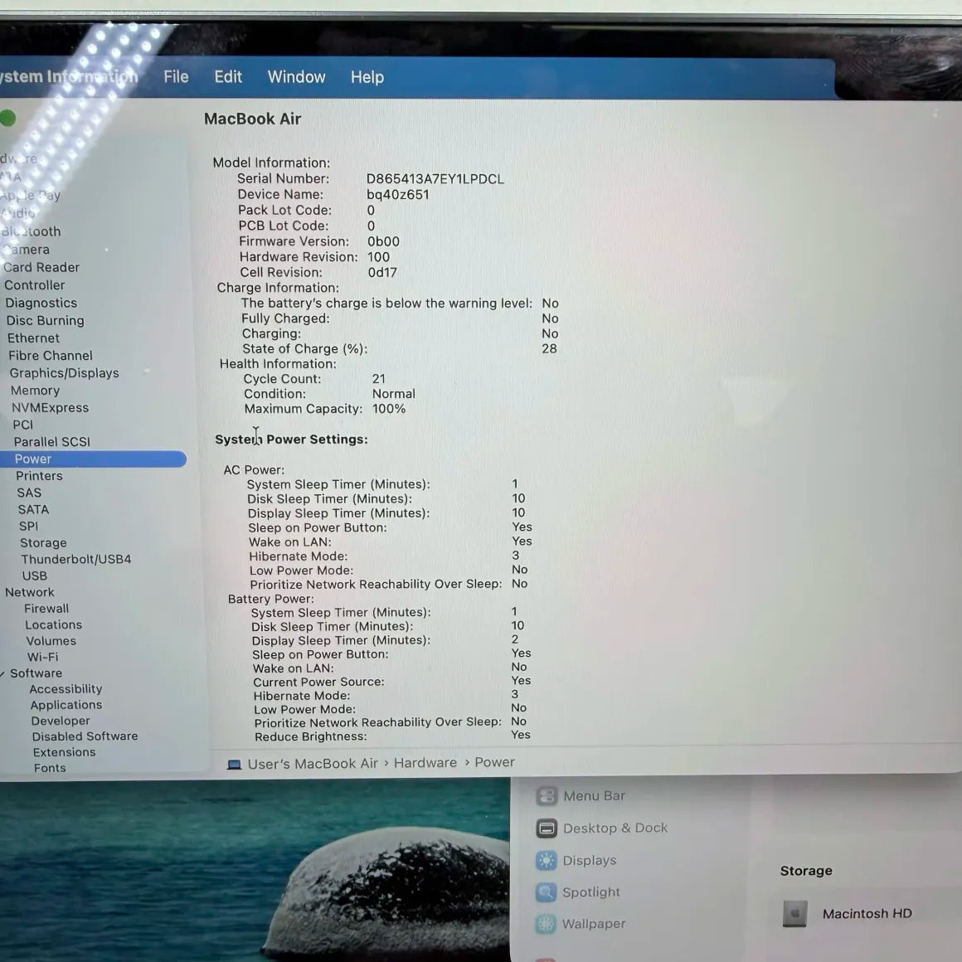962x962 pixels.
Task: Select Accessibility under Software
Action: 66,689
